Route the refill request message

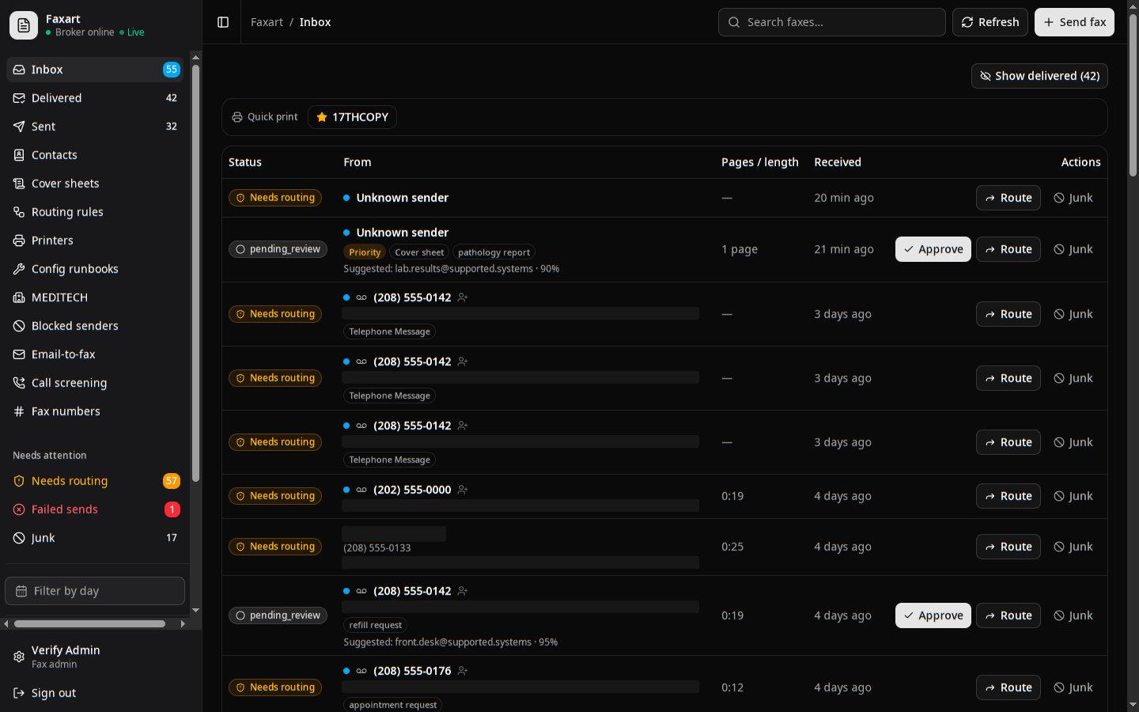(x=1008, y=615)
